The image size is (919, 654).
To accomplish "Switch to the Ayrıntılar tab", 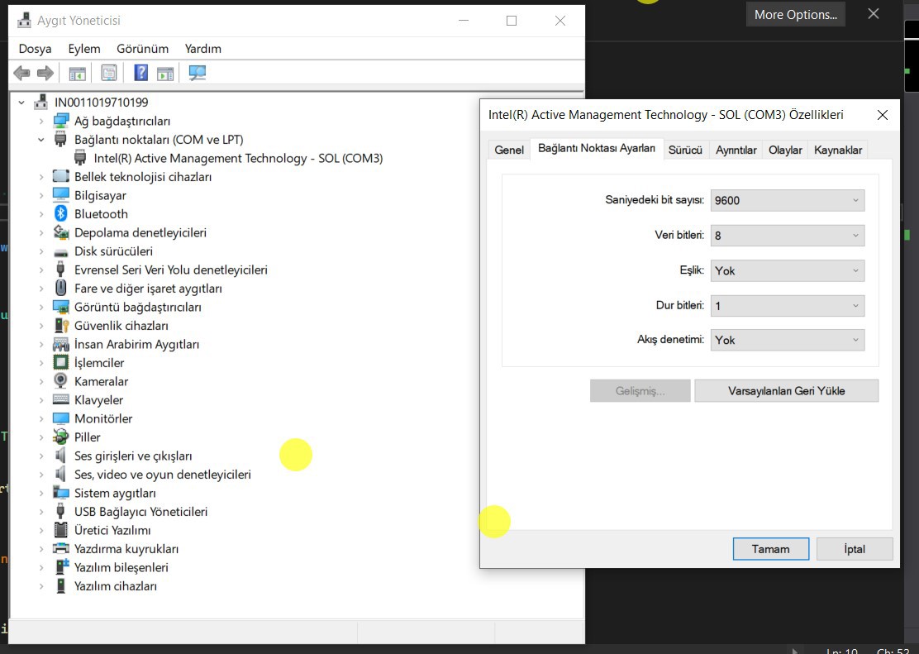I will pyautogui.click(x=736, y=150).
